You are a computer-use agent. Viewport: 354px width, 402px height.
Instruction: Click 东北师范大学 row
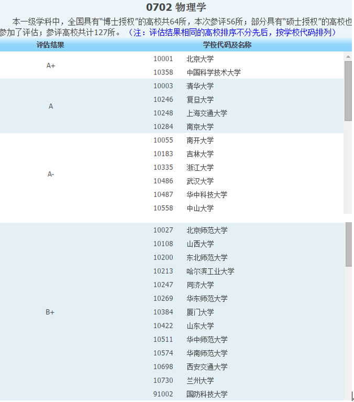(207, 258)
